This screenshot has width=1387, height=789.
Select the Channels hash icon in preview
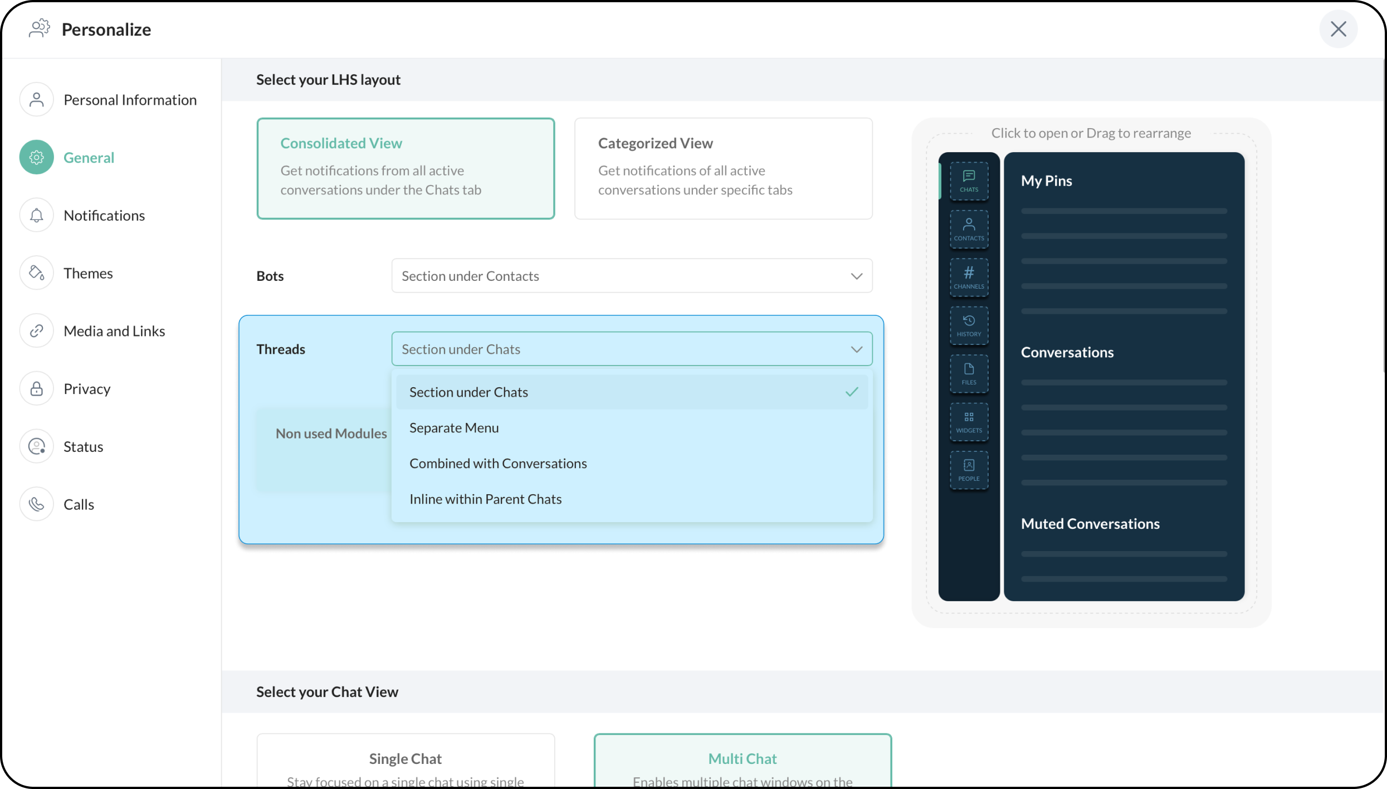pos(969,277)
